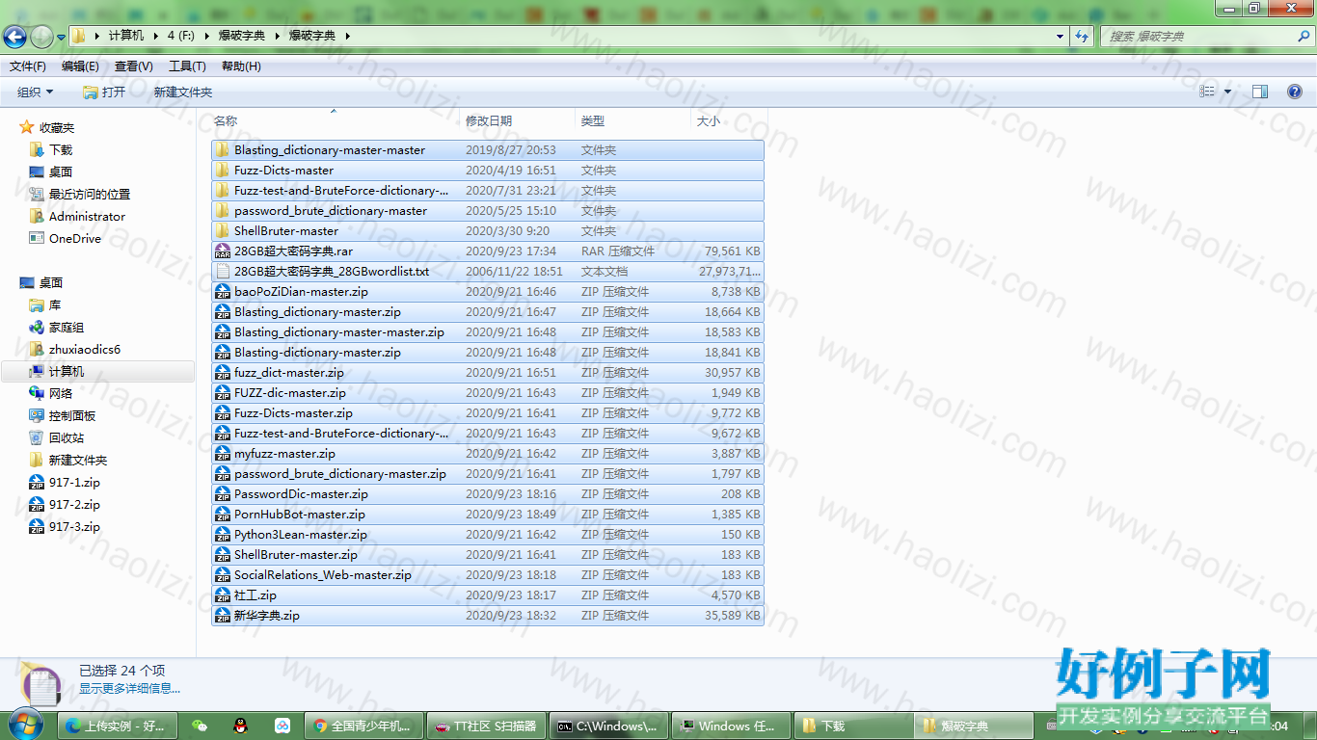1317x740 pixels.
Task: Sort files by the 修改日期 column header
Action: (x=518, y=120)
